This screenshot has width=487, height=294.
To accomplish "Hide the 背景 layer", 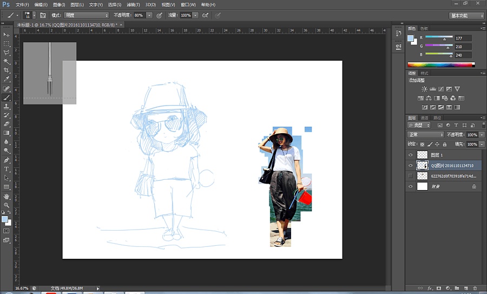I will 411,186.
